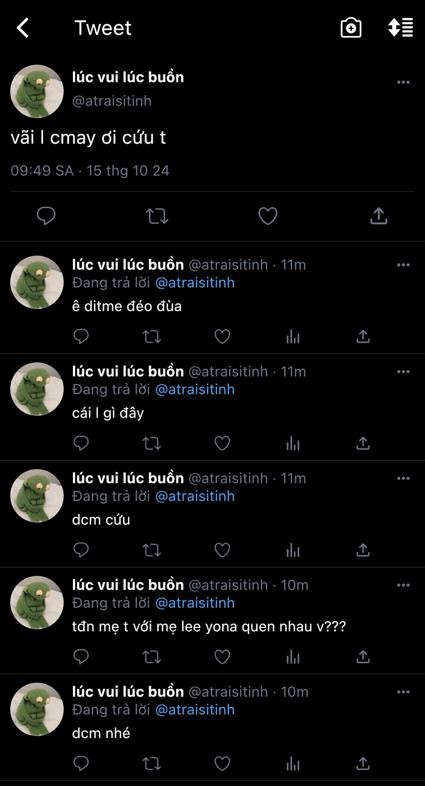Share the main tweet via the upload icon
The image size is (425, 786).
tap(379, 216)
